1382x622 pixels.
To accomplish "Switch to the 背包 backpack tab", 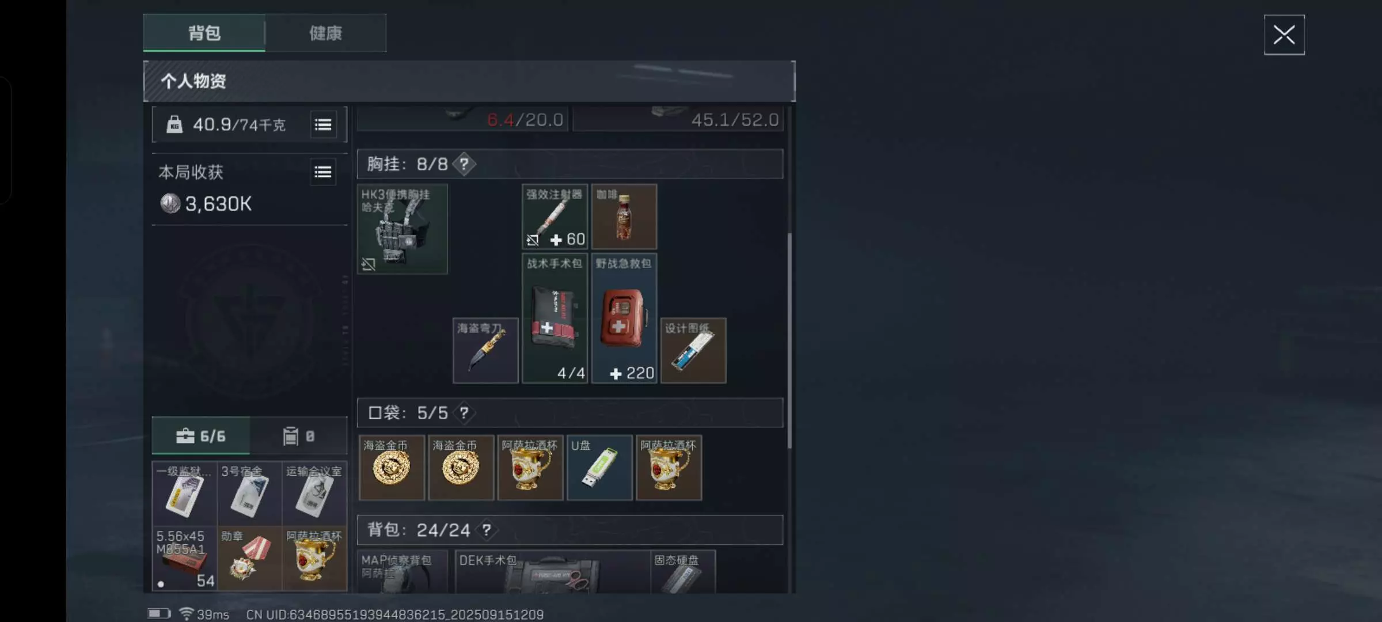I will coord(204,33).
